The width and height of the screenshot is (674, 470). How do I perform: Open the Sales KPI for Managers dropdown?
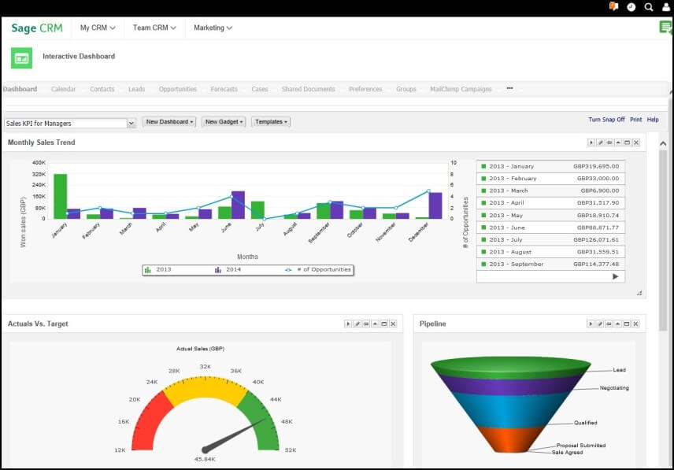(131, 123)
